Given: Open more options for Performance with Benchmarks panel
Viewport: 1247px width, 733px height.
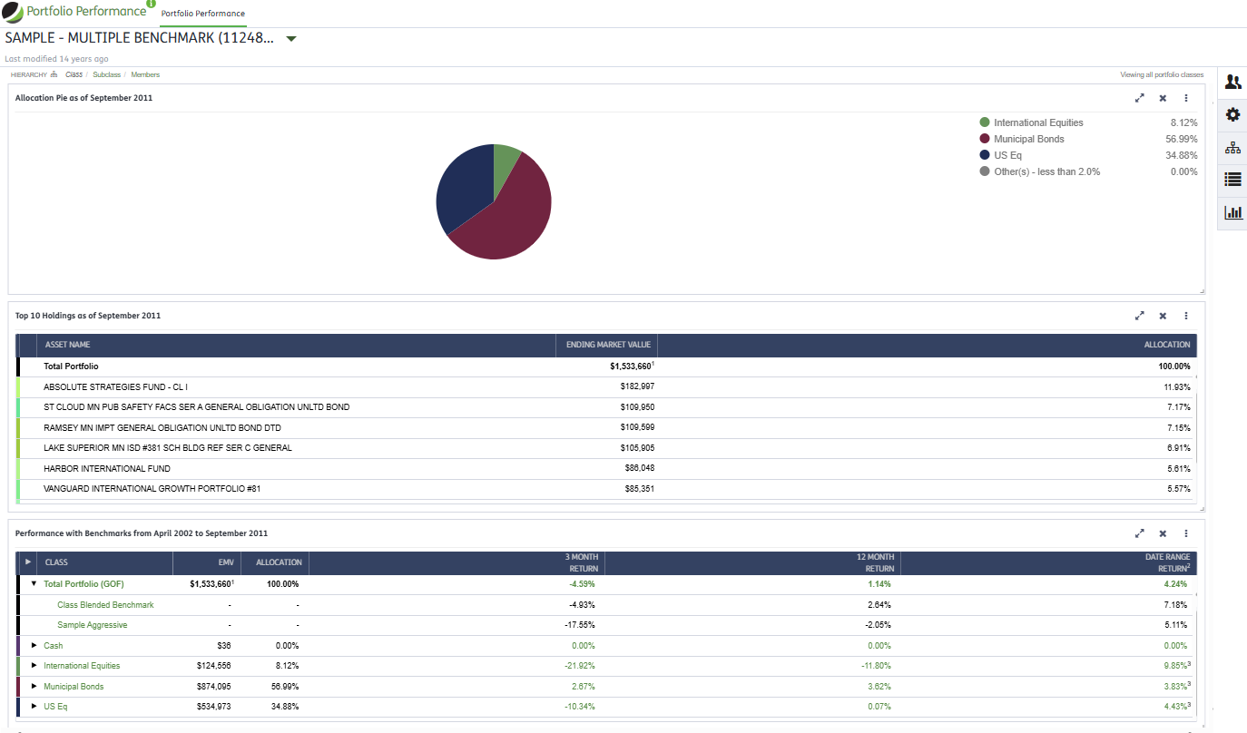Looking at the screenshot, I should click(x=1185, y=533).
